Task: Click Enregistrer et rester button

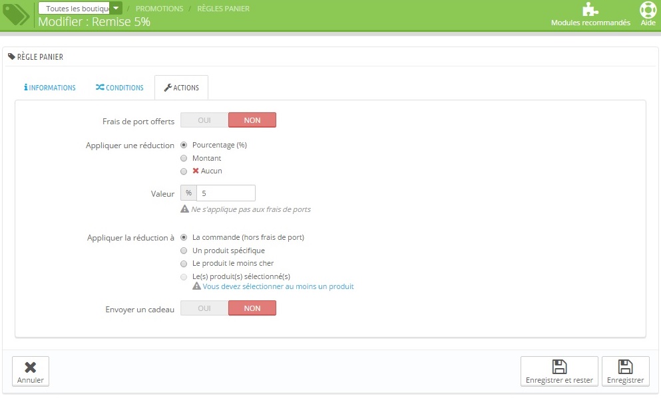Action: tap(559, 371)
